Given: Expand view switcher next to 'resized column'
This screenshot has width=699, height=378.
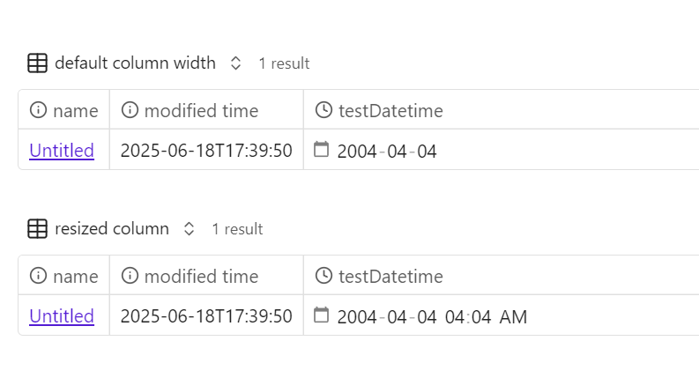Looking at the screenshot, I should click(x=189, y=229).
